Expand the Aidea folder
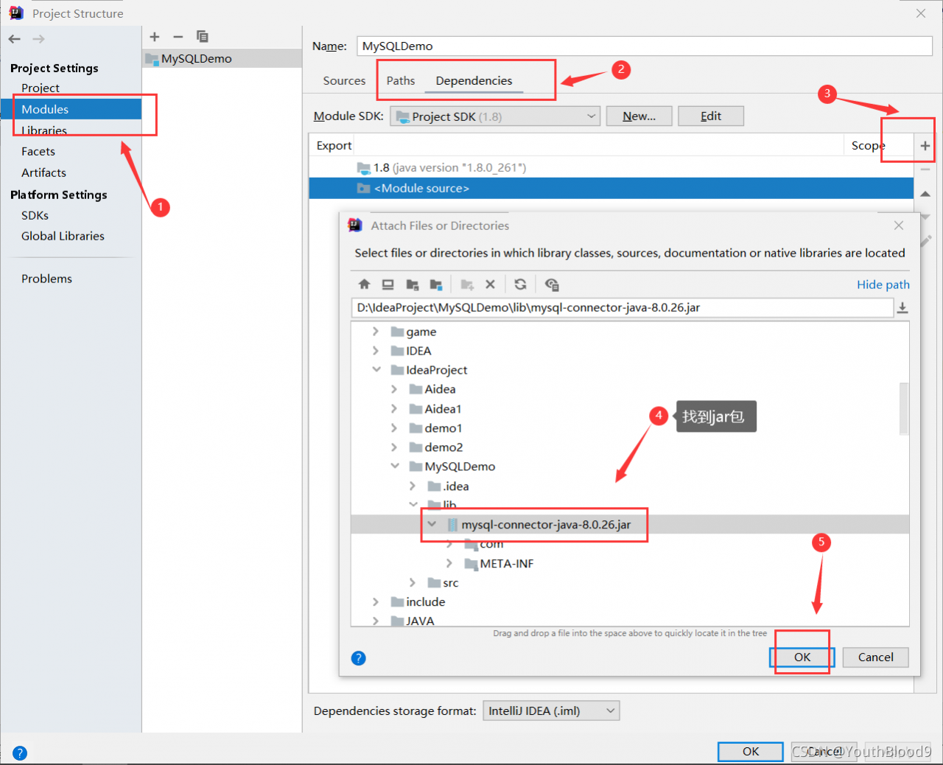The height and width of the screenshot is (765, 943). (x=394, y=389)
